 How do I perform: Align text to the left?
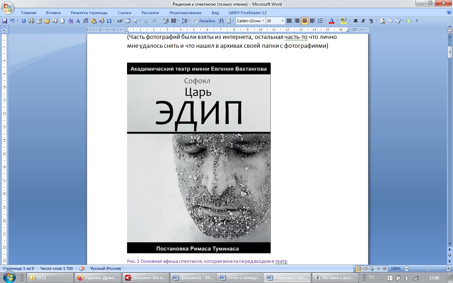click(312, 21)
